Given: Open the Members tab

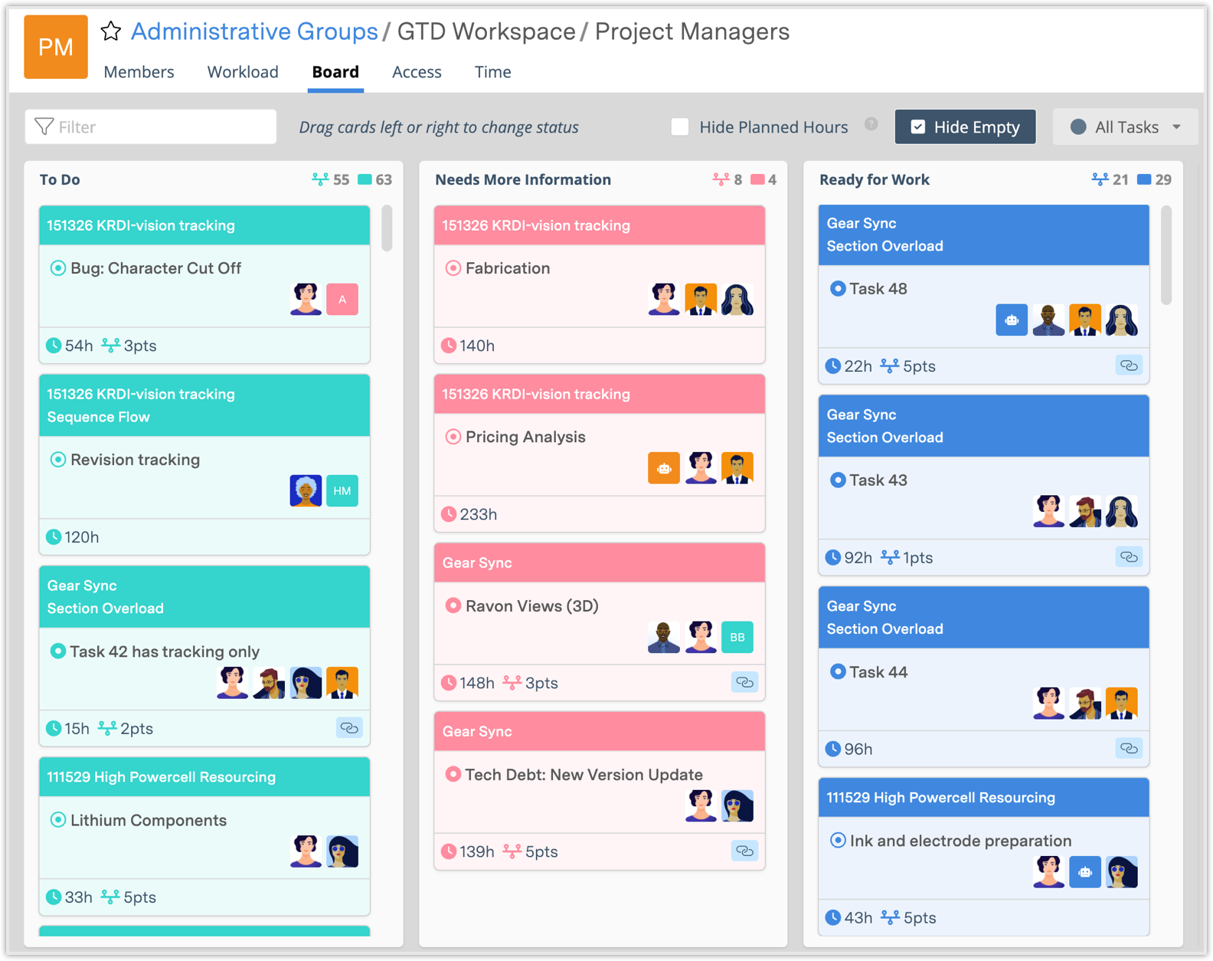Looking at the screenshot, I should tap(139, 72).
